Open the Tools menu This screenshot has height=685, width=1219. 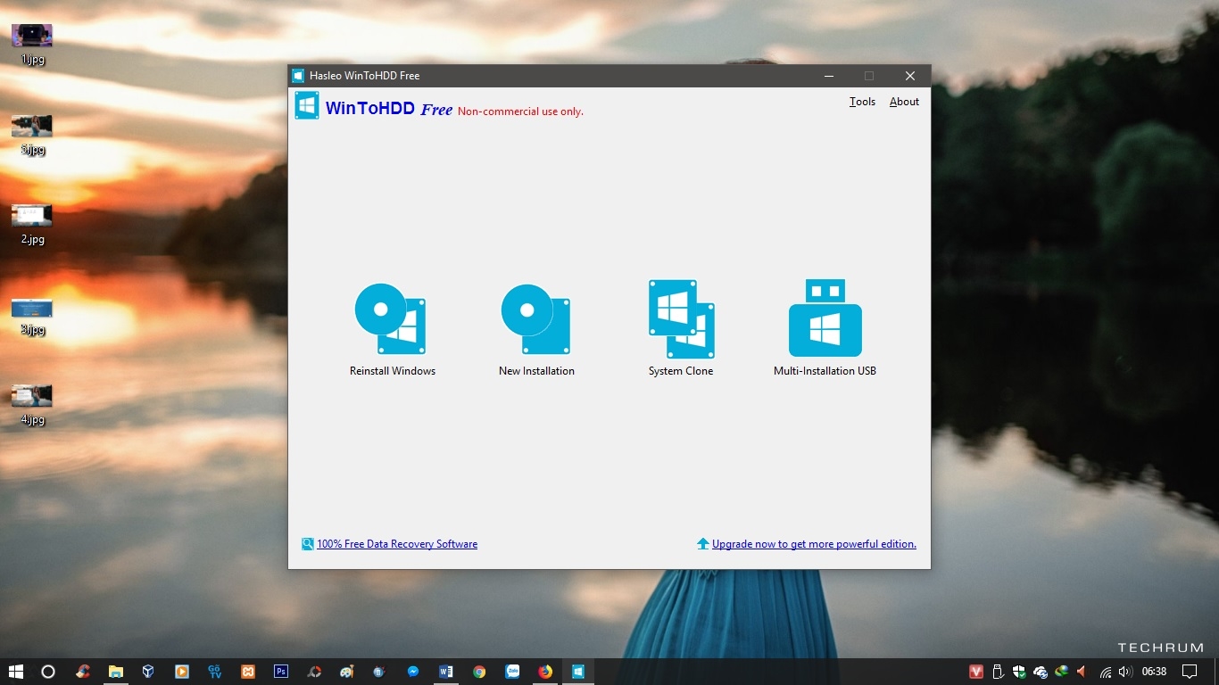862,102
